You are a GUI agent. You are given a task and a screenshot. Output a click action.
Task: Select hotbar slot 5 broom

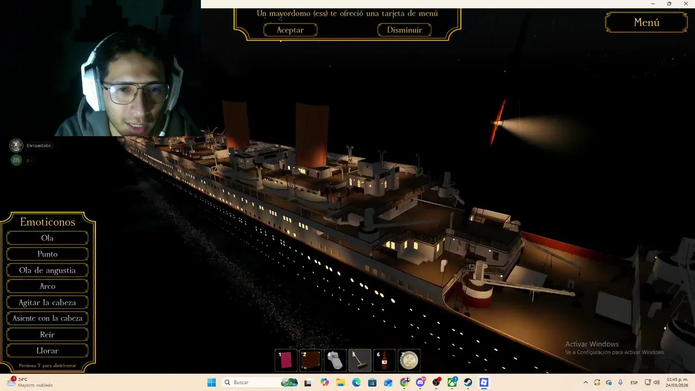tap(360, 360)
